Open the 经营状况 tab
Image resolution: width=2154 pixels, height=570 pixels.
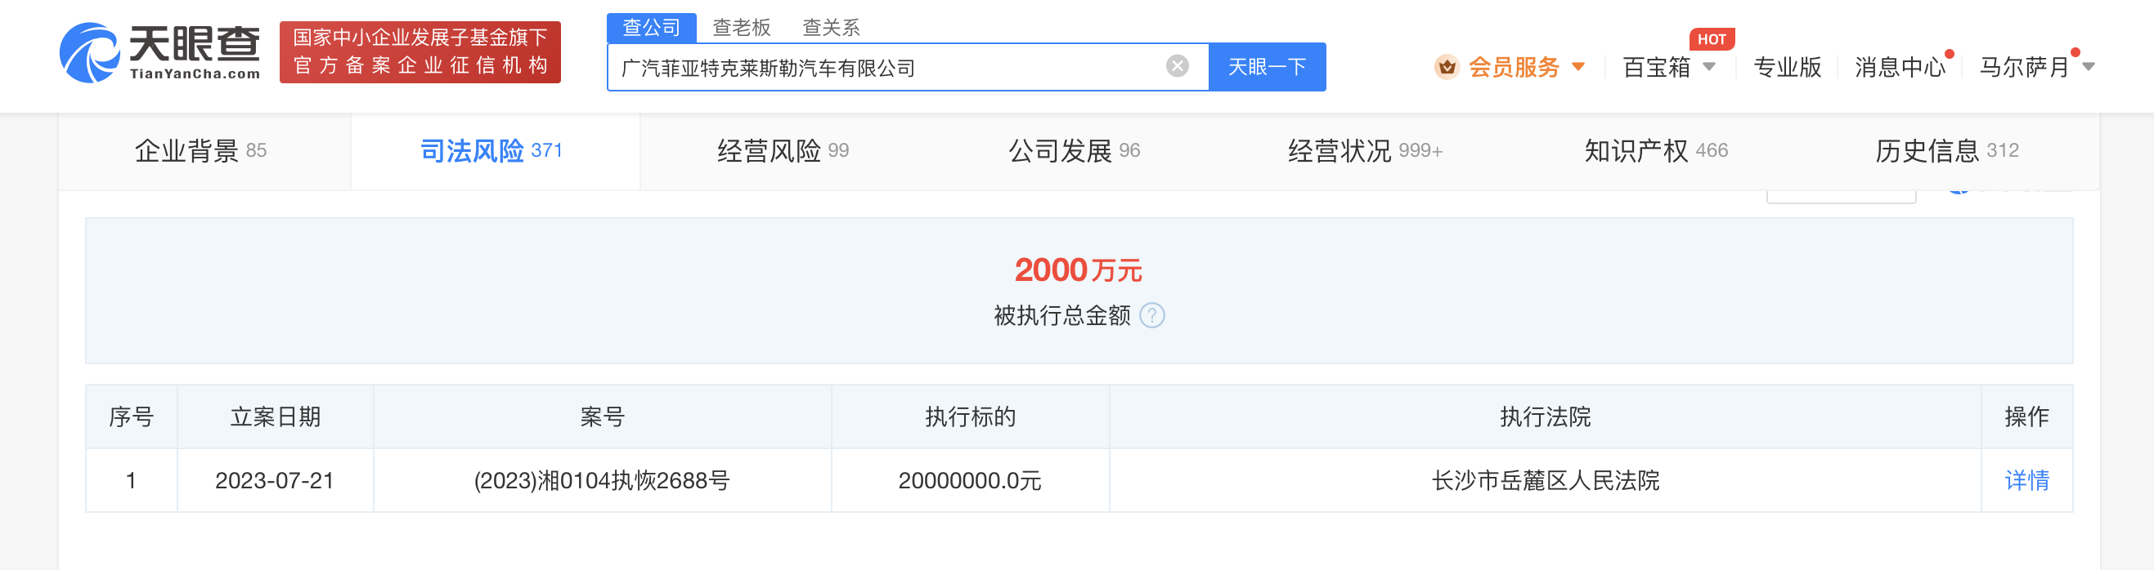(x=1366, y=151)
